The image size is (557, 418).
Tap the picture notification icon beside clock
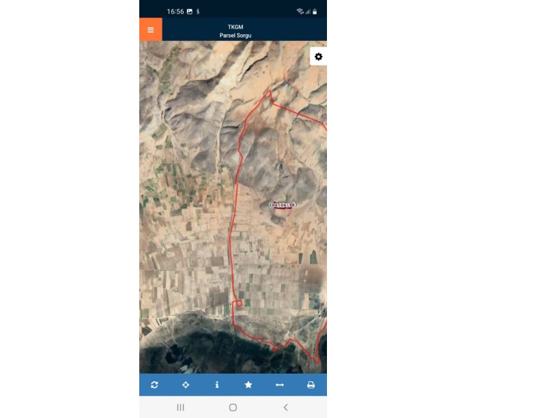[x=190, y=12]
